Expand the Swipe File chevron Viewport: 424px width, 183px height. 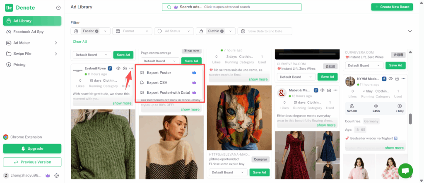pyautogui.click(x=56, y=54)
